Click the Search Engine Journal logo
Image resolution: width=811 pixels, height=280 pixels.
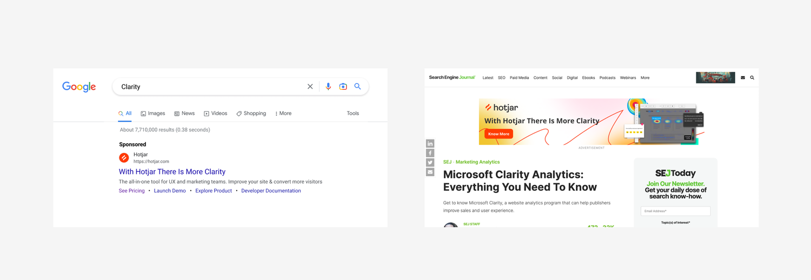point(452,77)
